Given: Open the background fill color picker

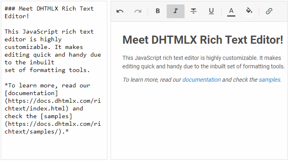Looking at the screenshot, I should (249, 12).
